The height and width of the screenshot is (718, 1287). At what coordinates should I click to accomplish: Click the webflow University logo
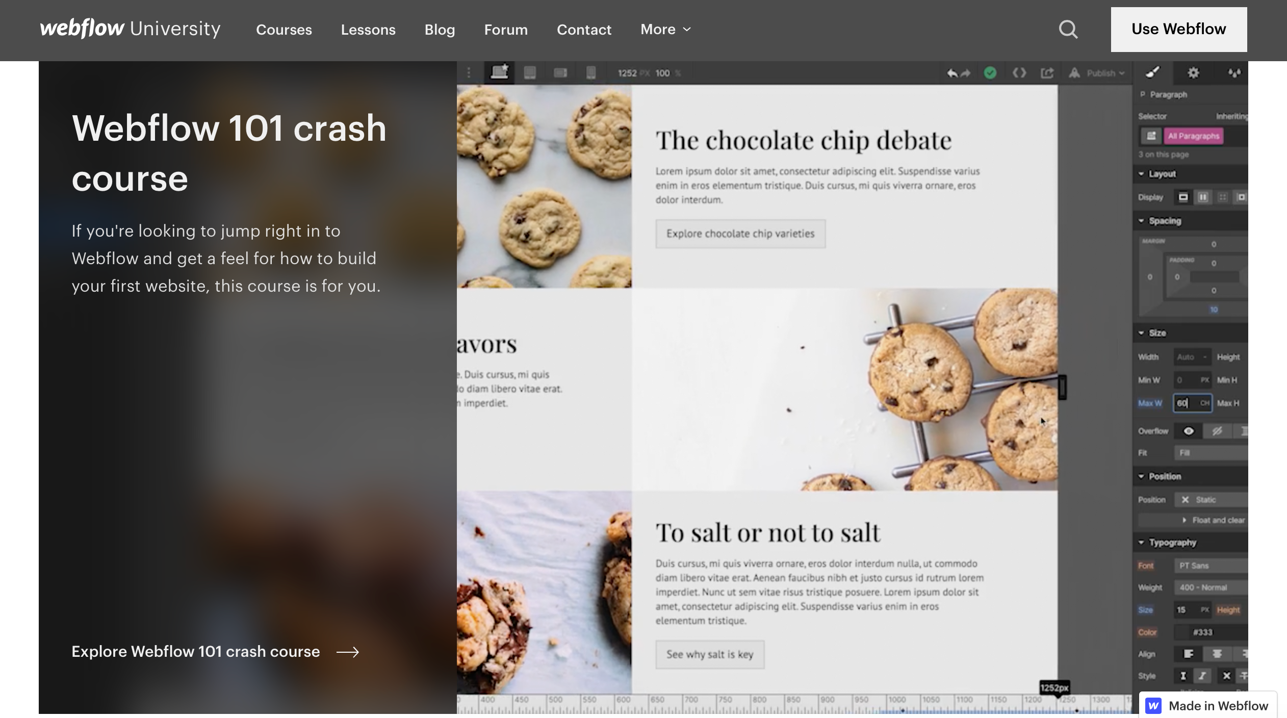point(130,29)
